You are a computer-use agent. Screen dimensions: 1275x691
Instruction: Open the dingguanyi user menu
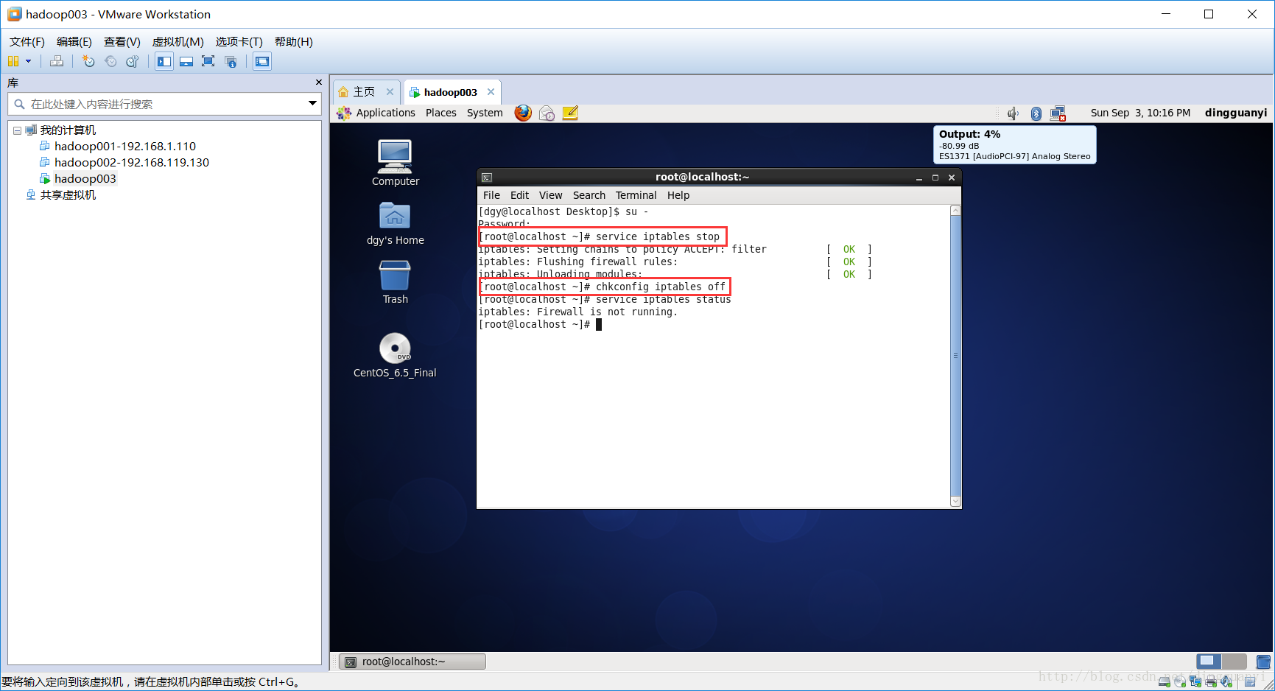point(1236,113)
